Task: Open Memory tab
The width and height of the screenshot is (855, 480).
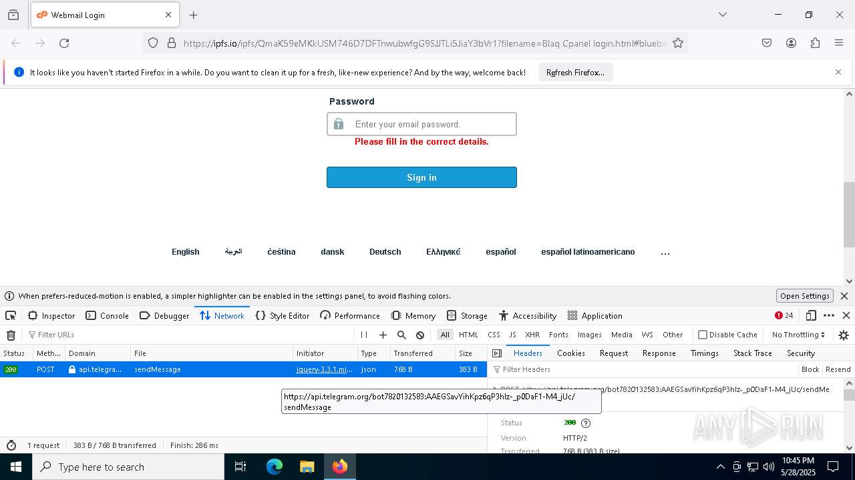Action: [x=413, y=316]
